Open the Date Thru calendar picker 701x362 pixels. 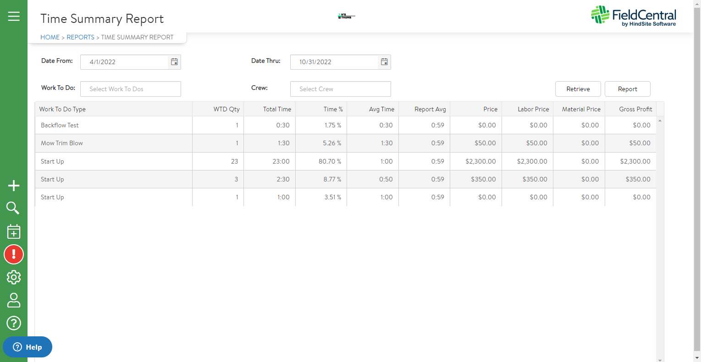384,60
